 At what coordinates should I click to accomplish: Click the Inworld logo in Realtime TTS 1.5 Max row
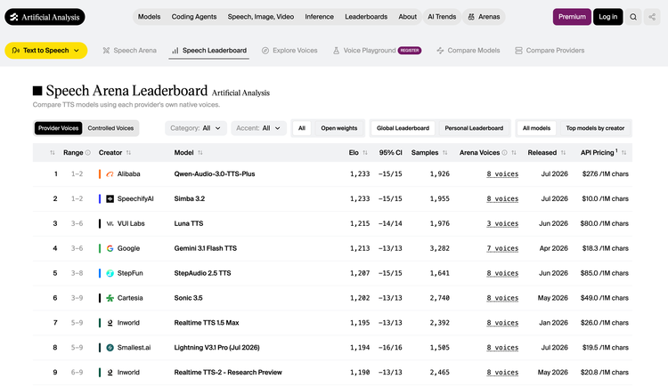[110, 323]
